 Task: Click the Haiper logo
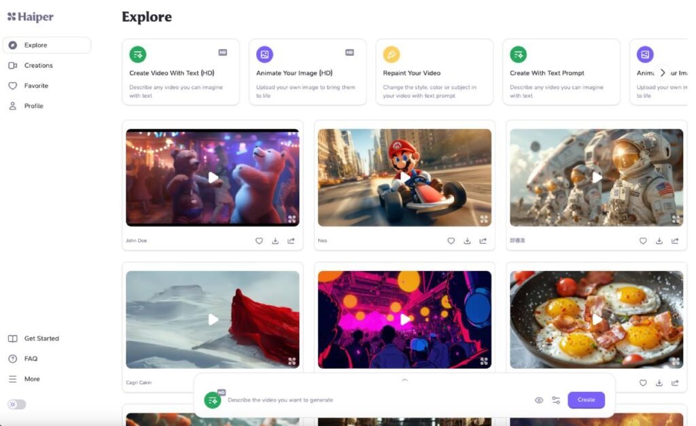[30, 17]
